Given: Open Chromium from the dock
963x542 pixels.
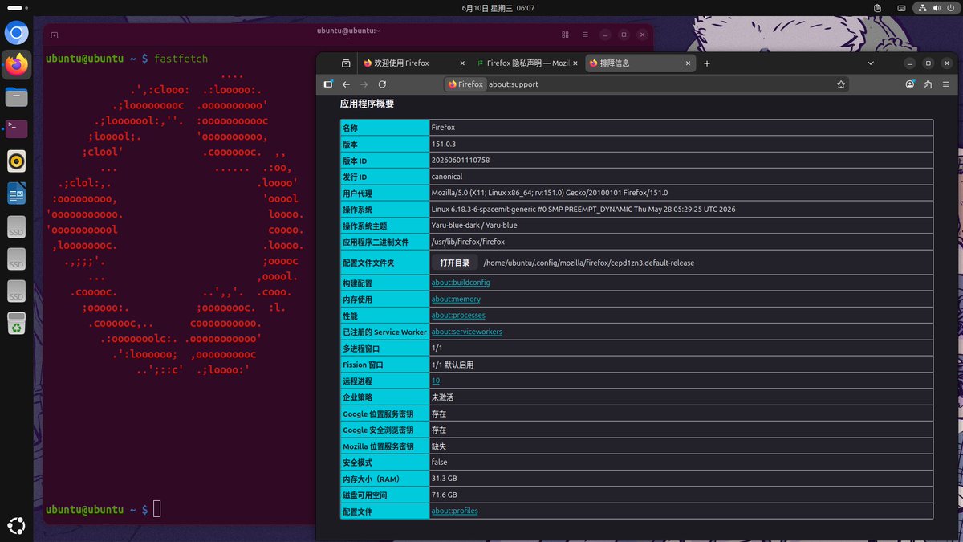Looking at the screenshot, I should [17, 33].
